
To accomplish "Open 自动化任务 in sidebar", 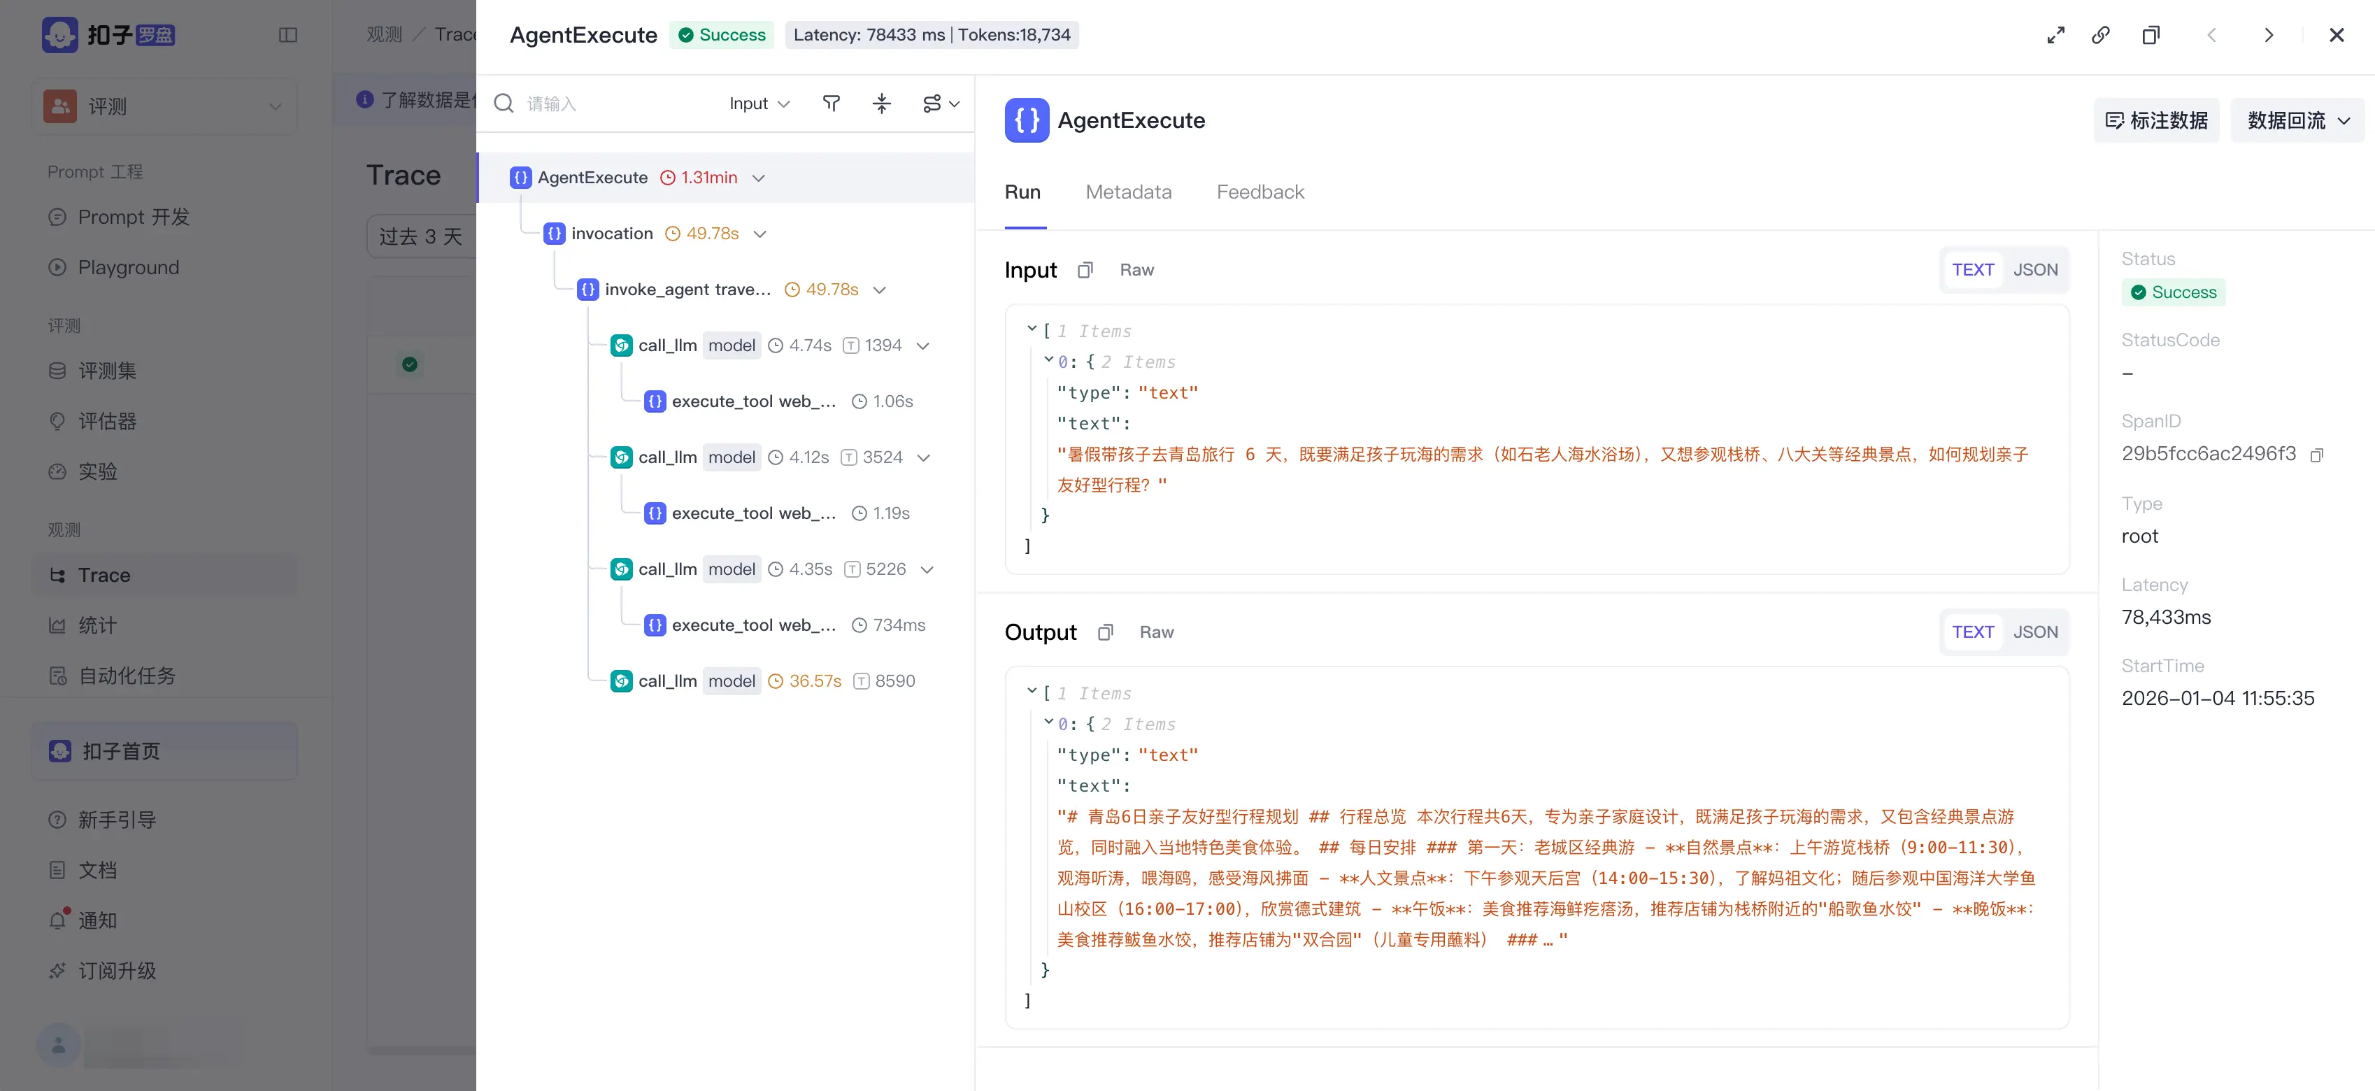I will coord(164,676).
